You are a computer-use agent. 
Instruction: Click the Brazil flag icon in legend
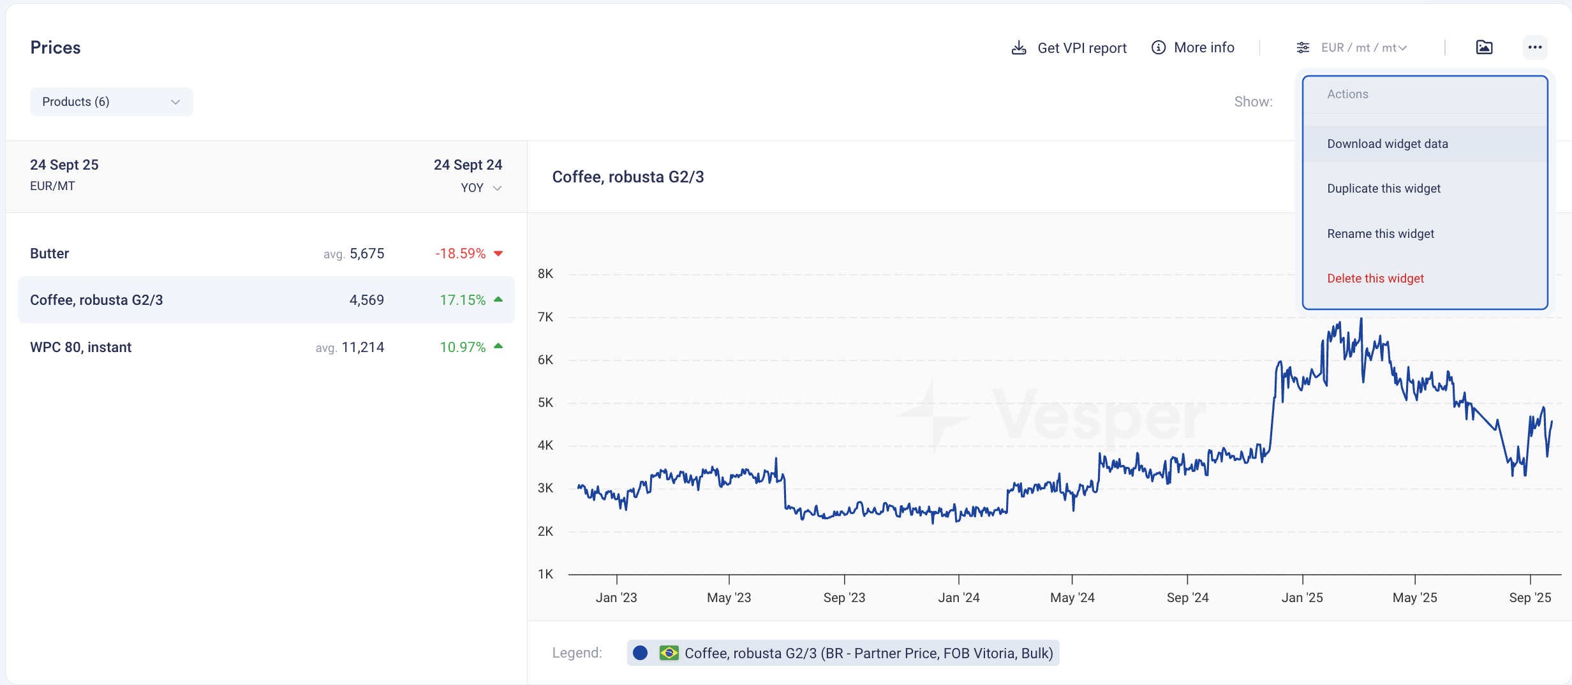pos(669,653)
